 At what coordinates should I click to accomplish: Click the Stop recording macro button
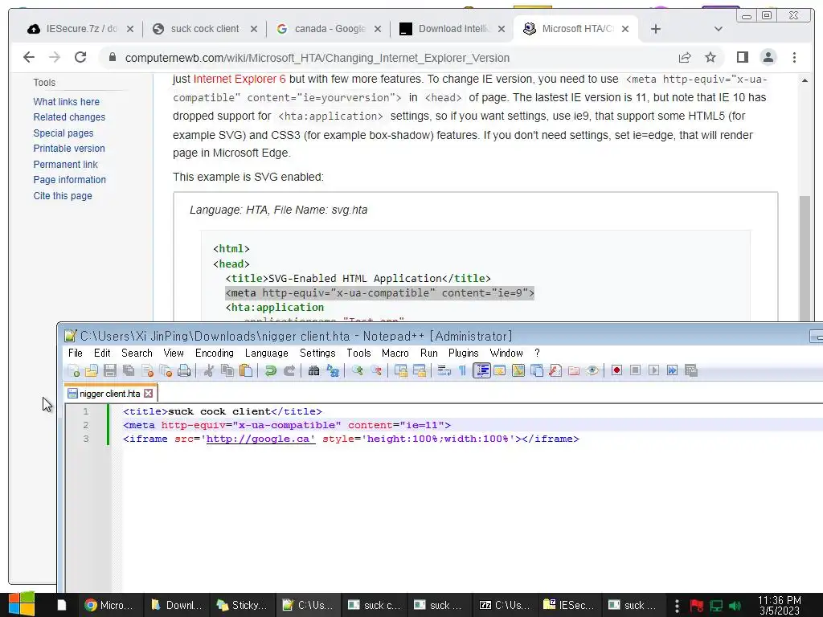[x=635, y=371]
